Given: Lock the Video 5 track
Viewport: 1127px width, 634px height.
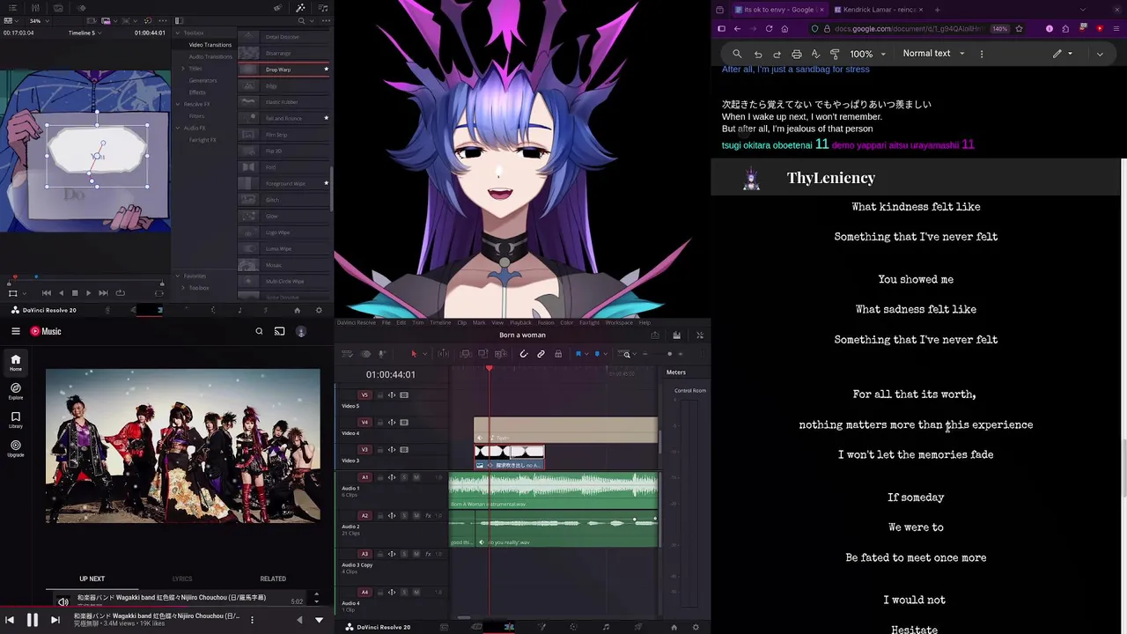Looking at the screenshot, I should pos(380,394).
